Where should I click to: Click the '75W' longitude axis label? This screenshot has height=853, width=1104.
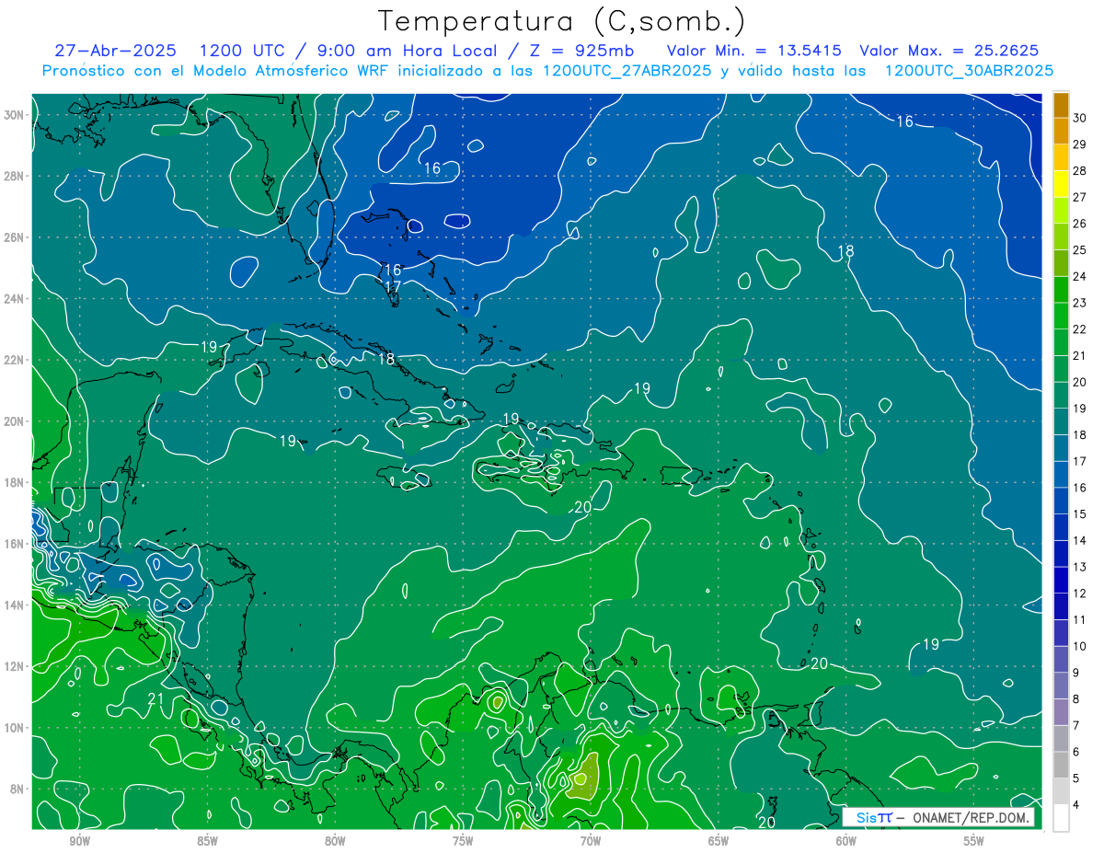(x=463, y=841)
